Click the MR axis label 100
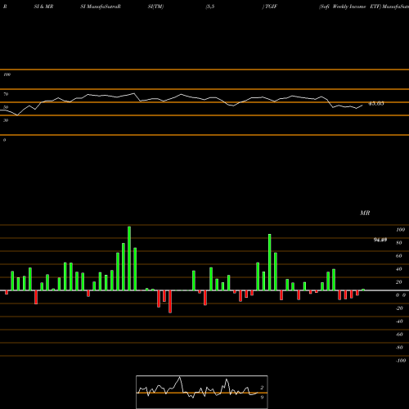Screen dimensions: 409x409 coord(401,230)
